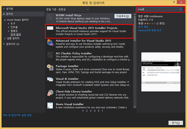Open the search box history dropdown arrow

tap(183, 9)
